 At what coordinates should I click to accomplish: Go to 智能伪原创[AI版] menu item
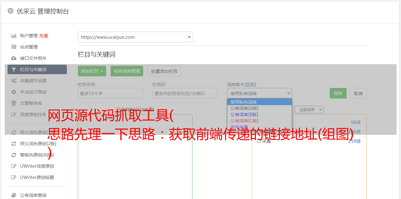tap(37, 155)
